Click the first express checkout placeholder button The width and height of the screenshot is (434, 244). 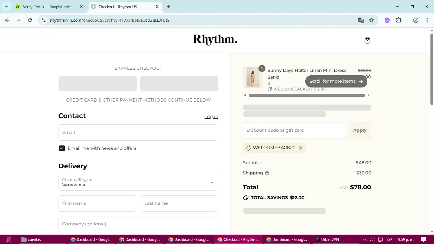pyautogui.click(x=98, y=84)
